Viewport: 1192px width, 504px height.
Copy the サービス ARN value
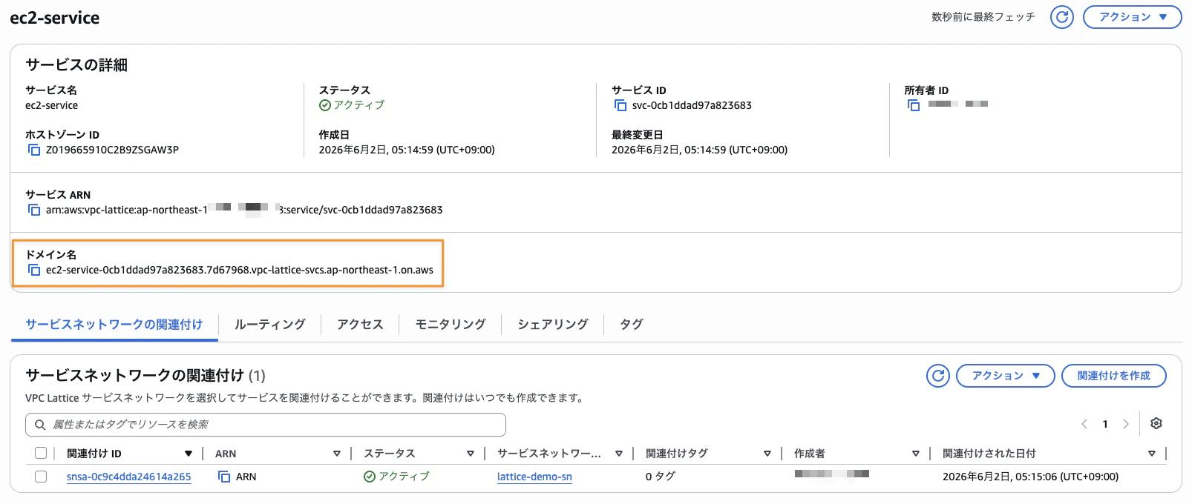34,210
